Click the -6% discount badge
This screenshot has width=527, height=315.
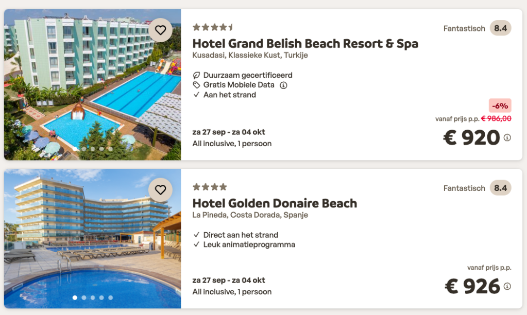tap(500, 106)
